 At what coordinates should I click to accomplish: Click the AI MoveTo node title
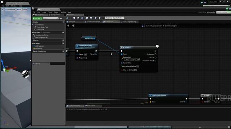pos(127,48)
